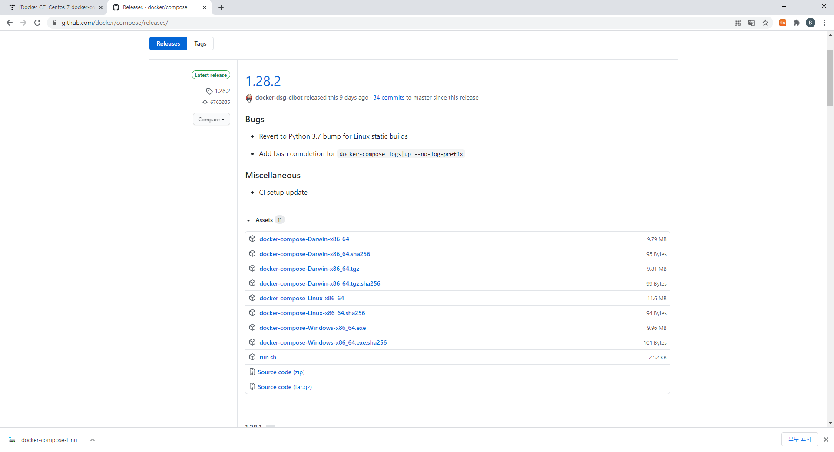Open a new browser tab
This screenshot has width=834, height=452.
coord(221,7)
